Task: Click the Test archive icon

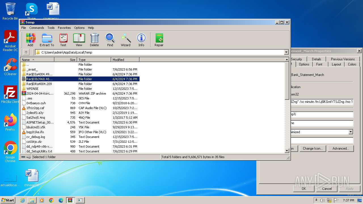Action: [63, 40]
